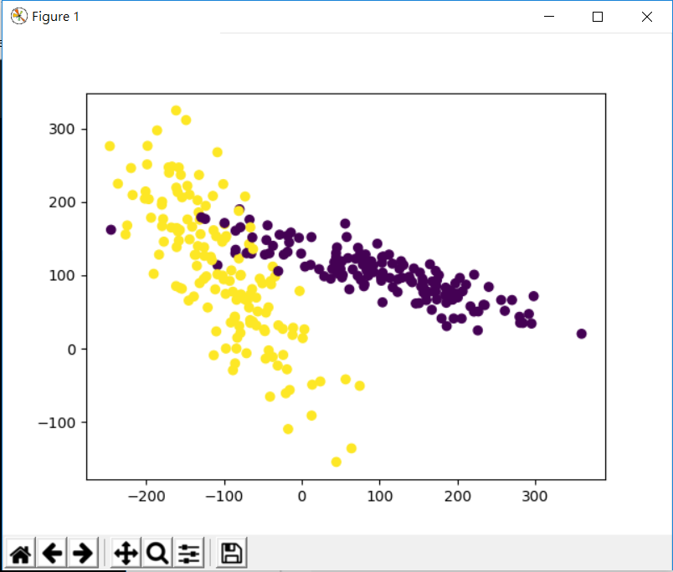The image size is (673, 572).
Task: Click the x-axis tick label −200
Action: [146, 496]
